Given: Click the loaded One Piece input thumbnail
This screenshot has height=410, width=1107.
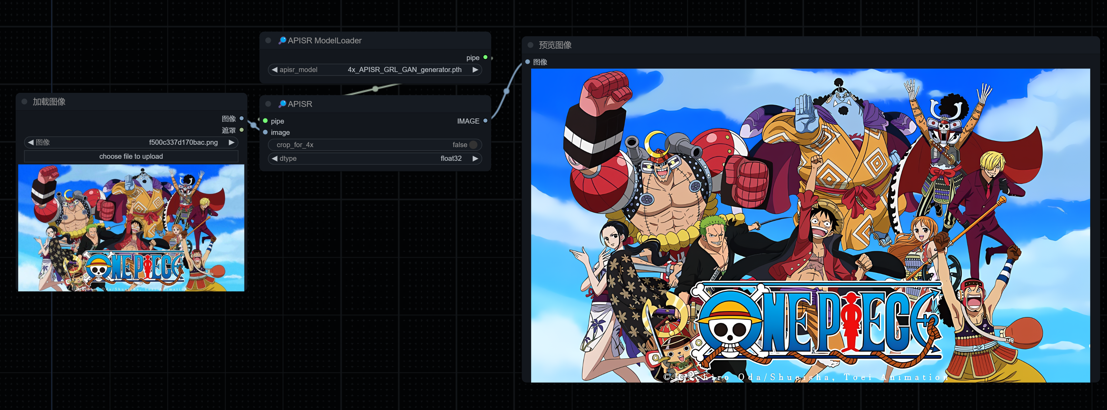Looking at the screenshot, I should point(131,228).
